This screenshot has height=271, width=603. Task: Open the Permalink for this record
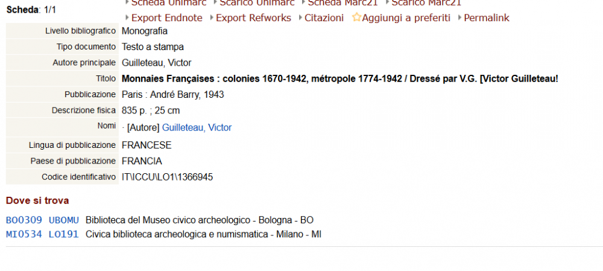click(x=486, y=18)
